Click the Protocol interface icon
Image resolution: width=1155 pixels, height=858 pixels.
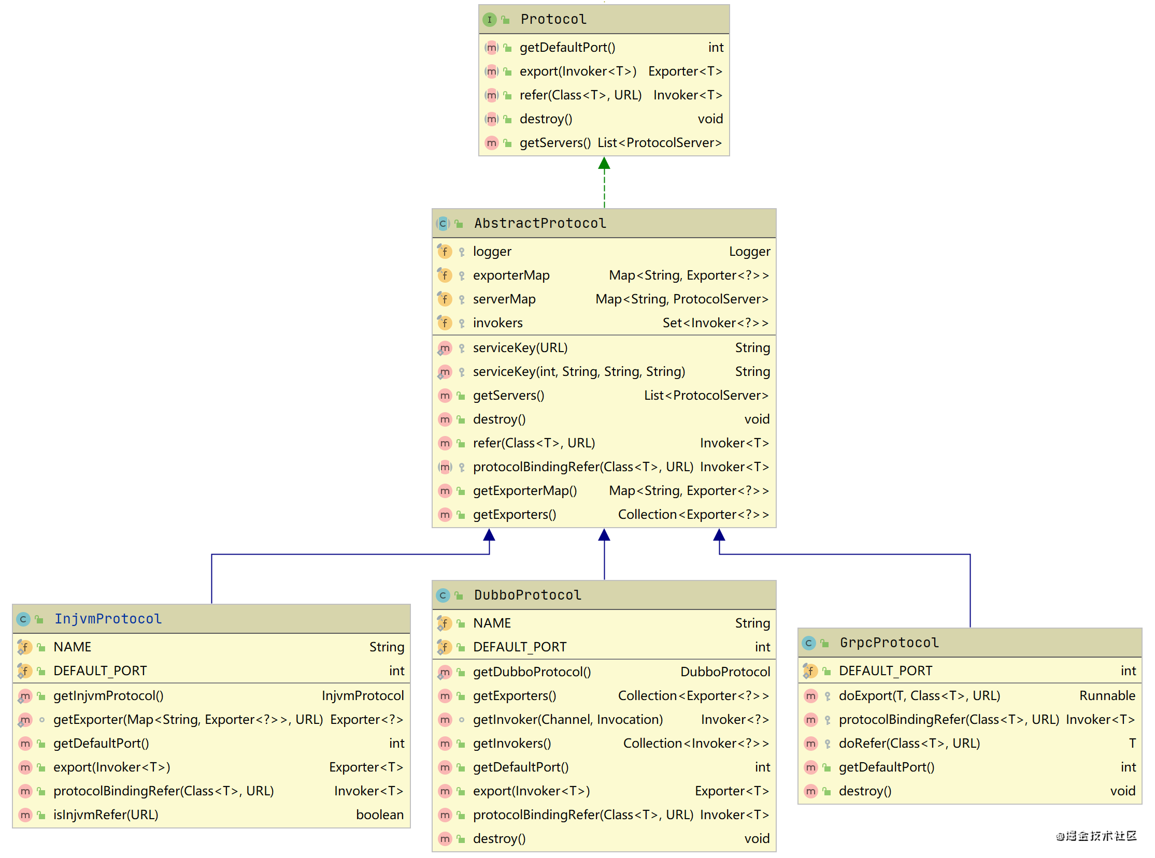(489, 20)
